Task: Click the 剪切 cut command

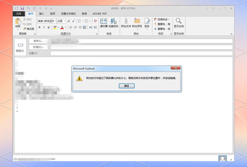Action: click(x=28, y=19)
